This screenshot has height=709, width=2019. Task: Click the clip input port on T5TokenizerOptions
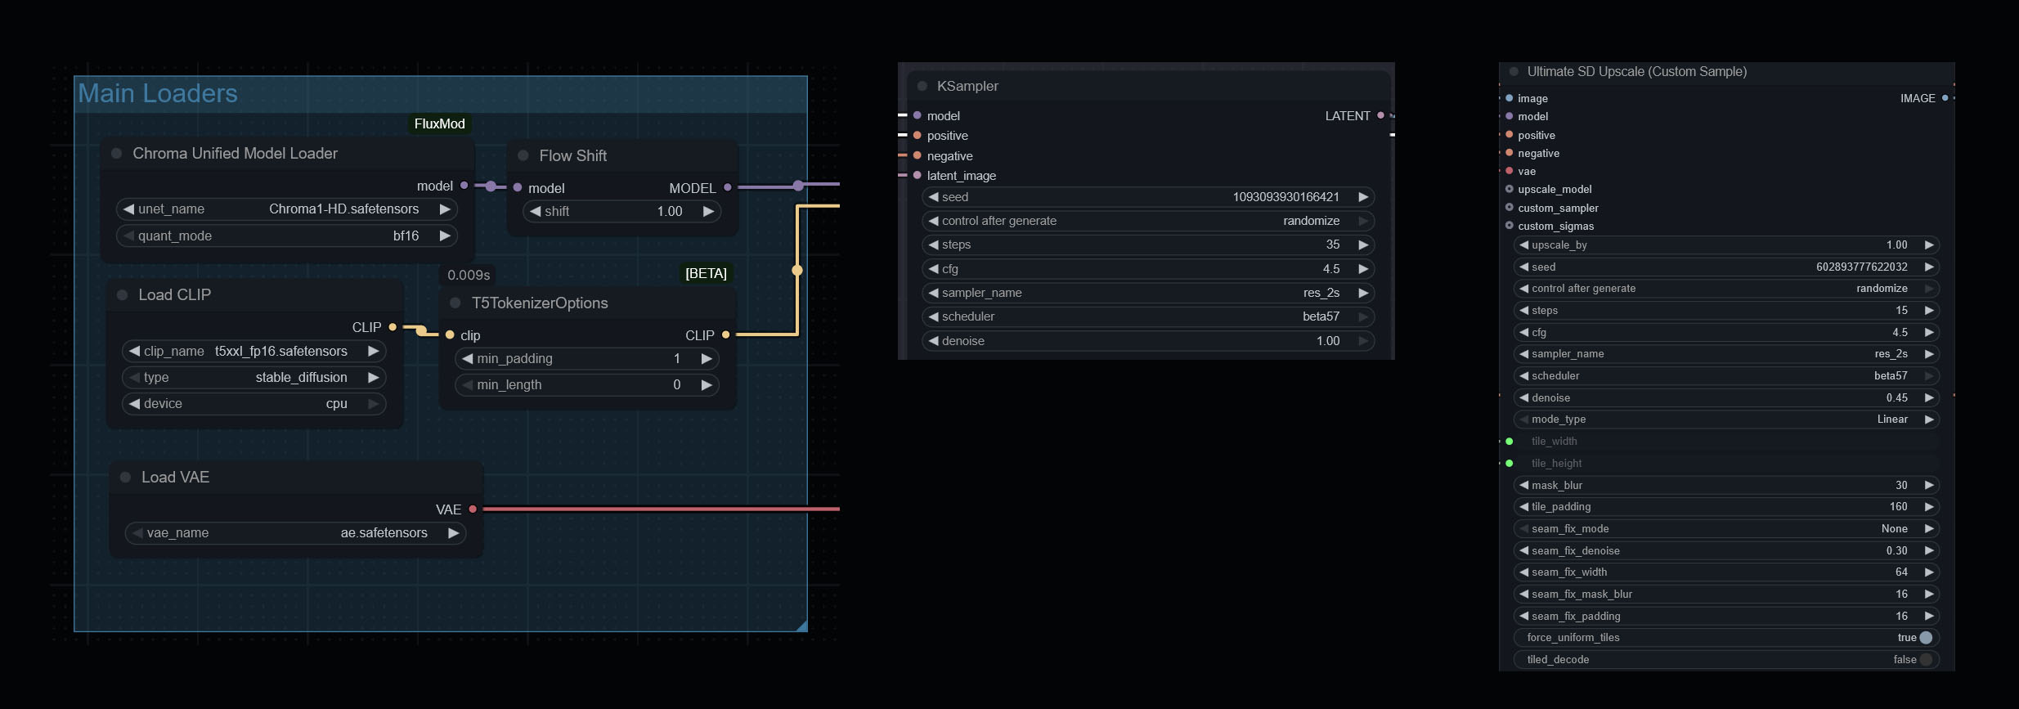pyautogui.click(x=450, y=335)
